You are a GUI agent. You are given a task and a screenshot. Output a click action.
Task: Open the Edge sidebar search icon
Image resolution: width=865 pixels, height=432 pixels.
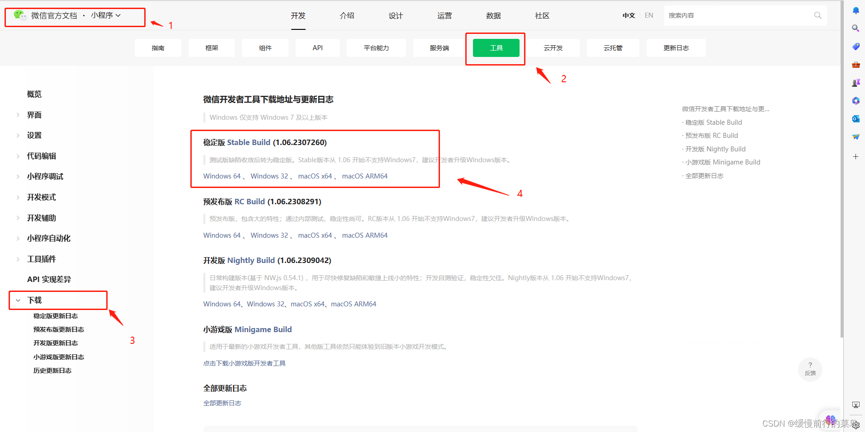coord(856,28)
